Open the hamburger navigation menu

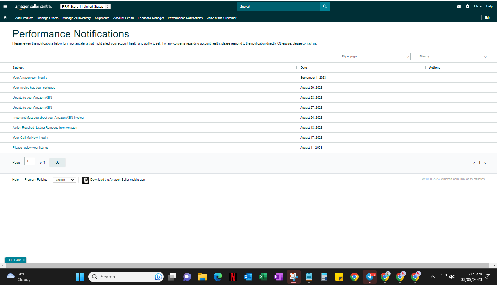5,6
